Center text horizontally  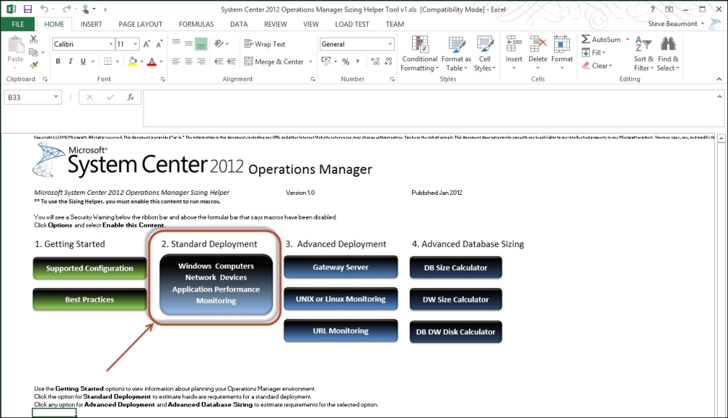click(189, 61)
